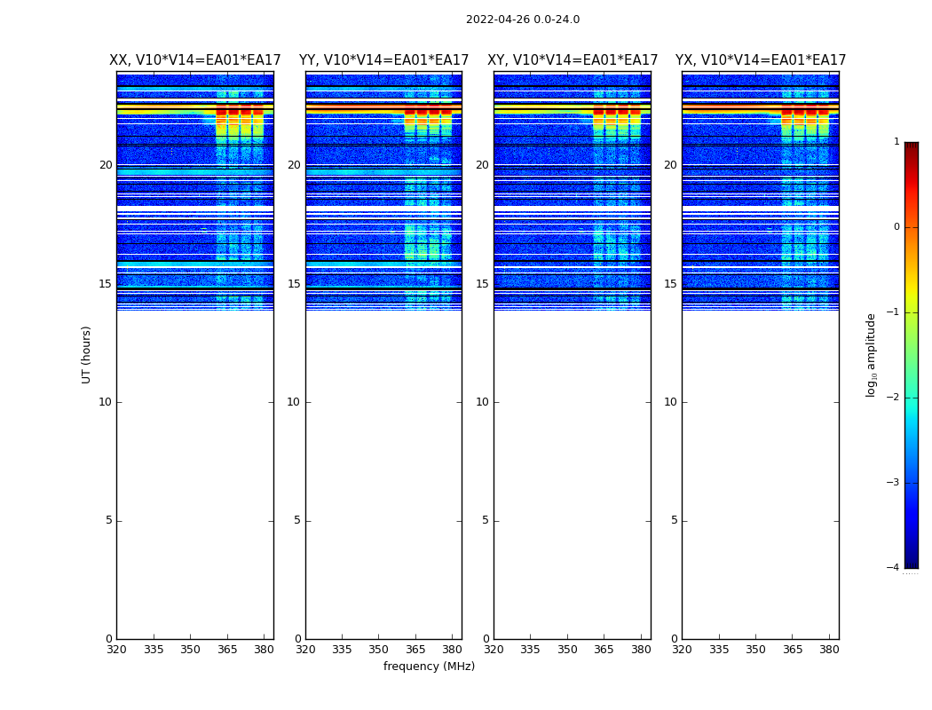Click the frequency (MHz) x-axis label
Viewport: 932px width, 710px height.
[x=429, y=667]
